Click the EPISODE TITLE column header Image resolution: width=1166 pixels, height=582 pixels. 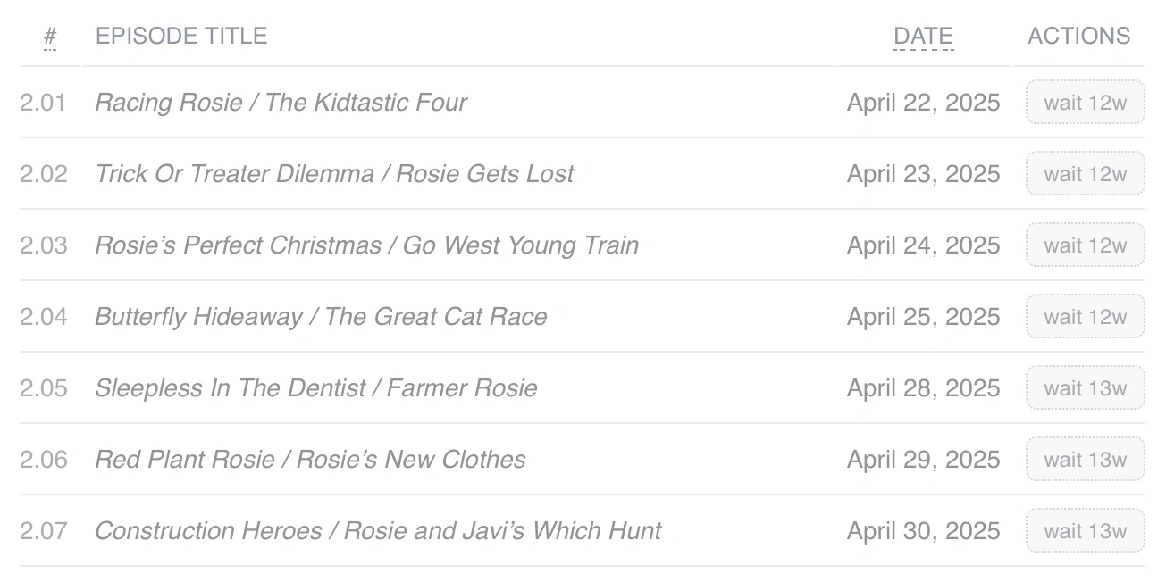tap(181, 36)
